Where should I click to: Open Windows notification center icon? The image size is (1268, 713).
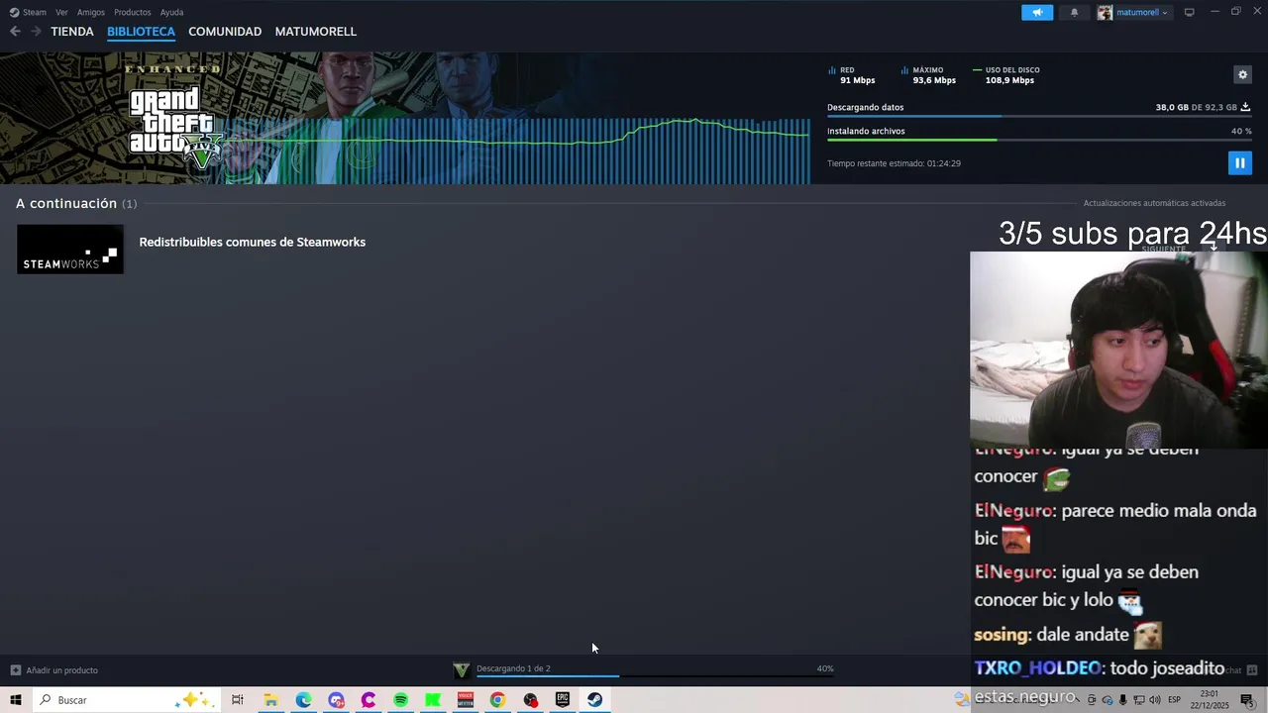[x=1246, y=700]
